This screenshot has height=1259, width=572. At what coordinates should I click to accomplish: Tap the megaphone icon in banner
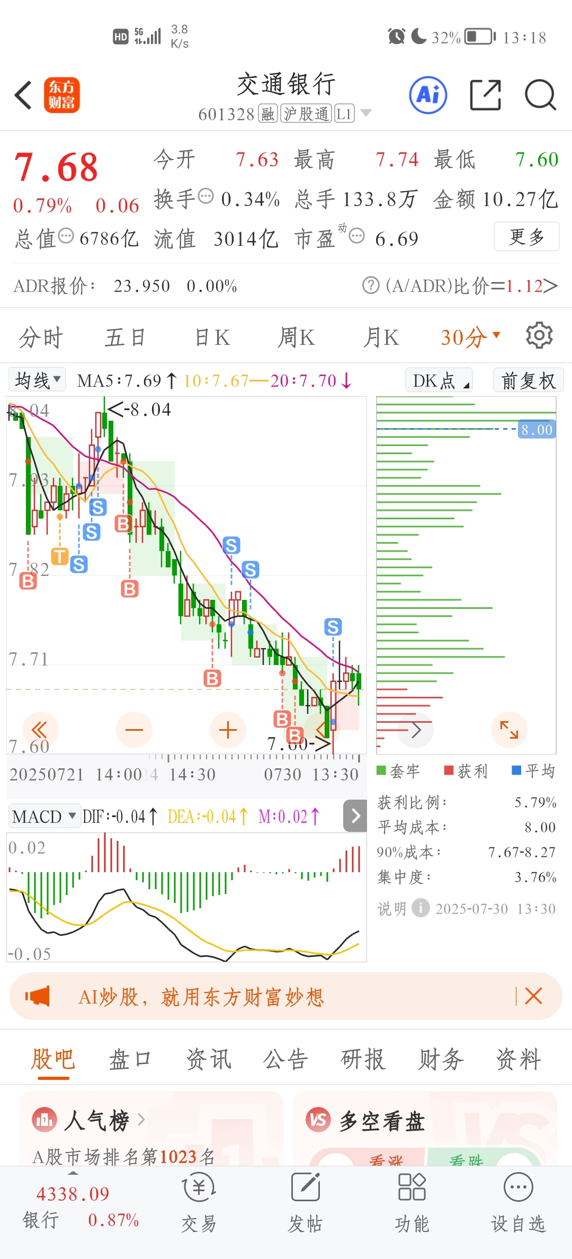click(38, 996)
